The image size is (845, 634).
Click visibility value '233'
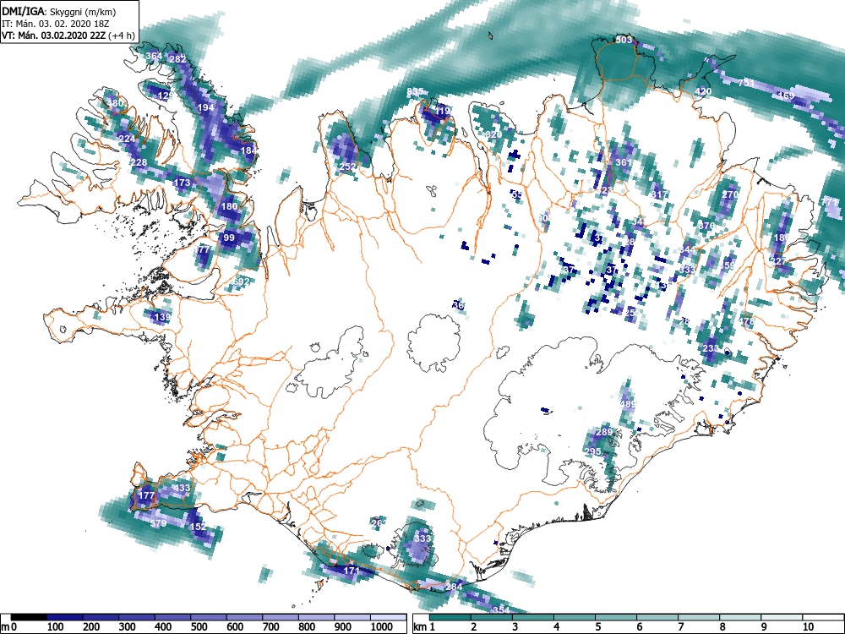pyautogui.click(x=711, y=348)
